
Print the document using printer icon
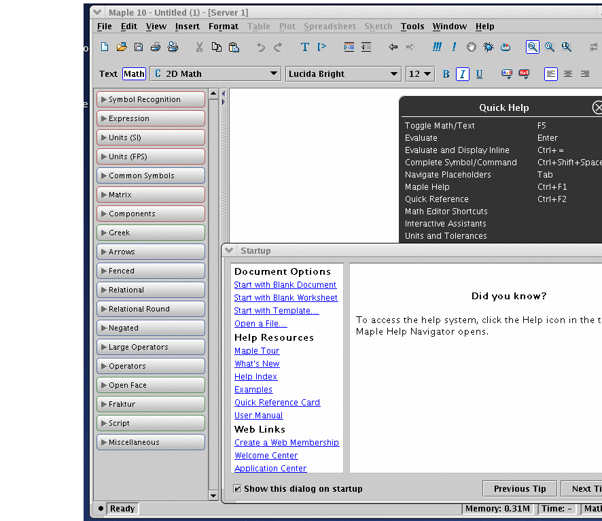(x=156, y=47)
